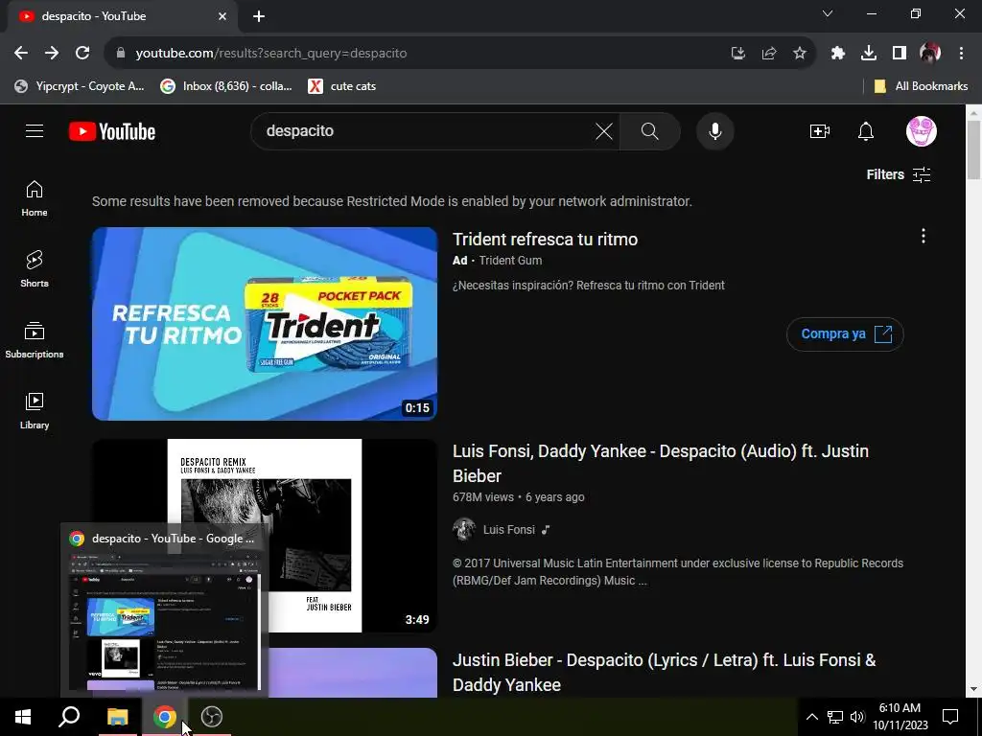Open Yipcrypt - Coyote bookmark
The image size is (982, 736).
80,86
